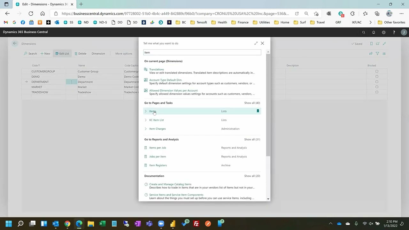This screenshot has height=230, width=409.
Task: Toggle Blocked checkbox for CUSTOMERGROUP
Action: pyautogui.click(x=377, y=72)
